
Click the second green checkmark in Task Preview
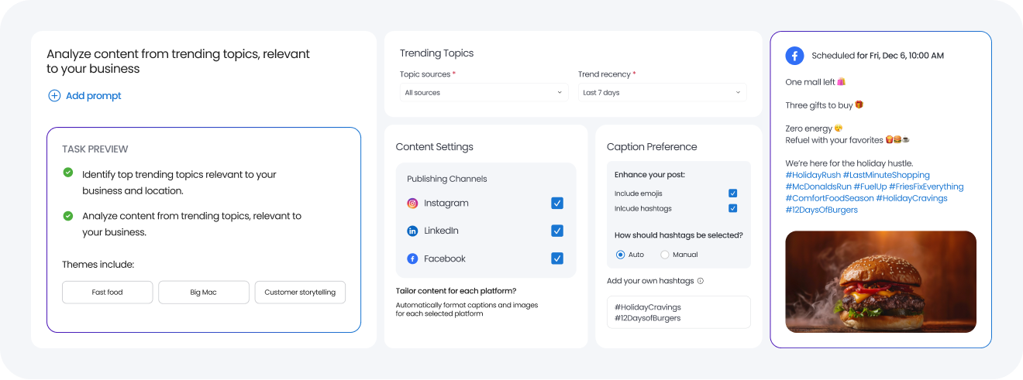coord(68,216)
